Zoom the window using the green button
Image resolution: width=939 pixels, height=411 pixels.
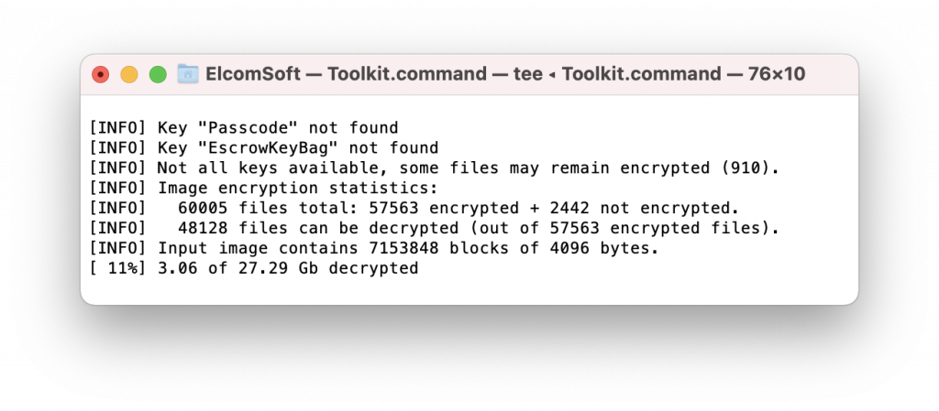click(158, 75)
